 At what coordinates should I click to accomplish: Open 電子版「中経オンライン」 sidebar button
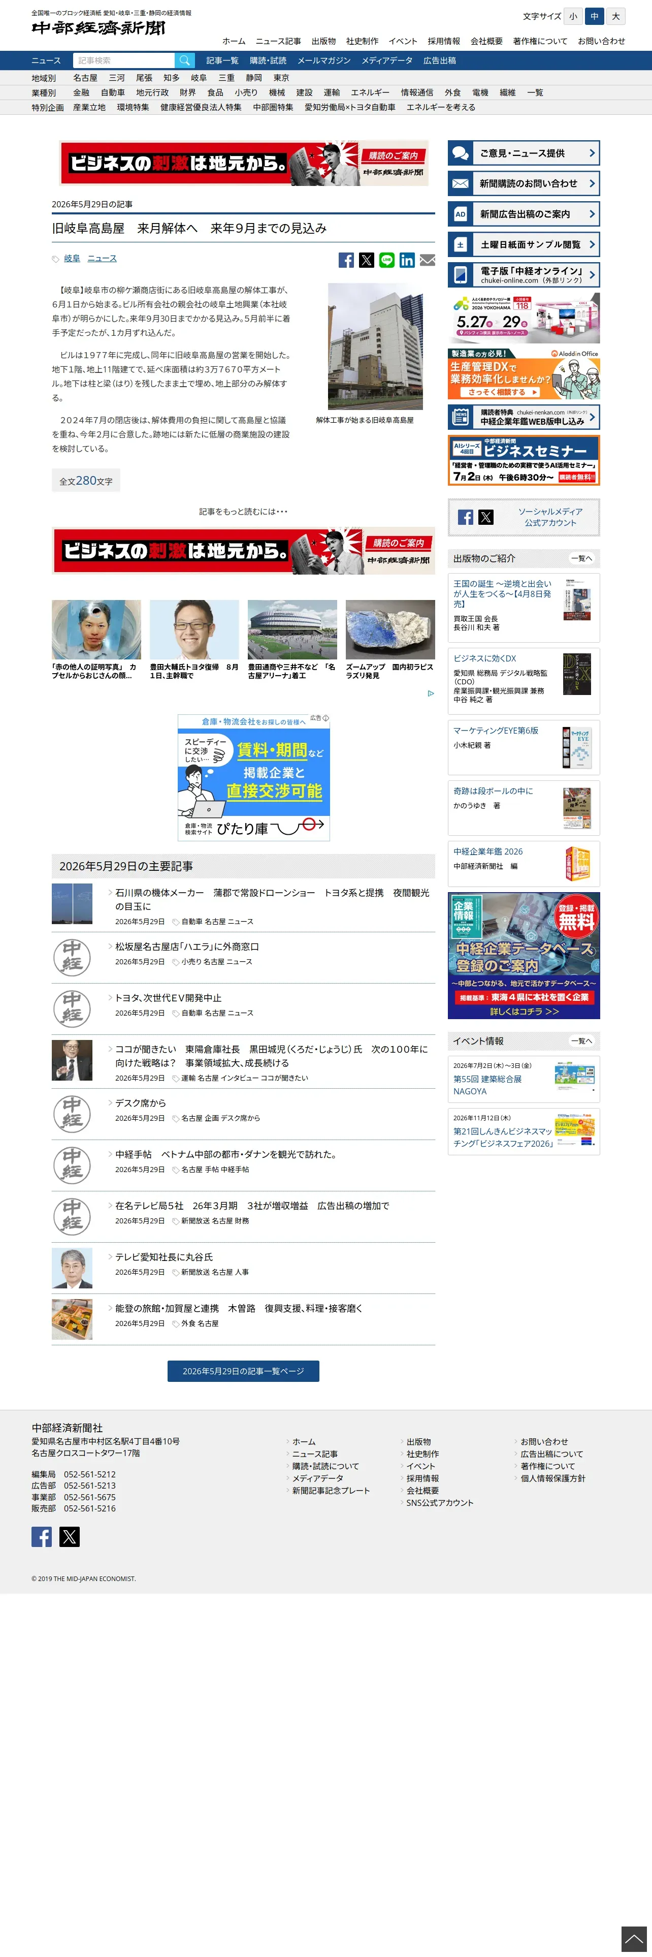coord(524,275)
